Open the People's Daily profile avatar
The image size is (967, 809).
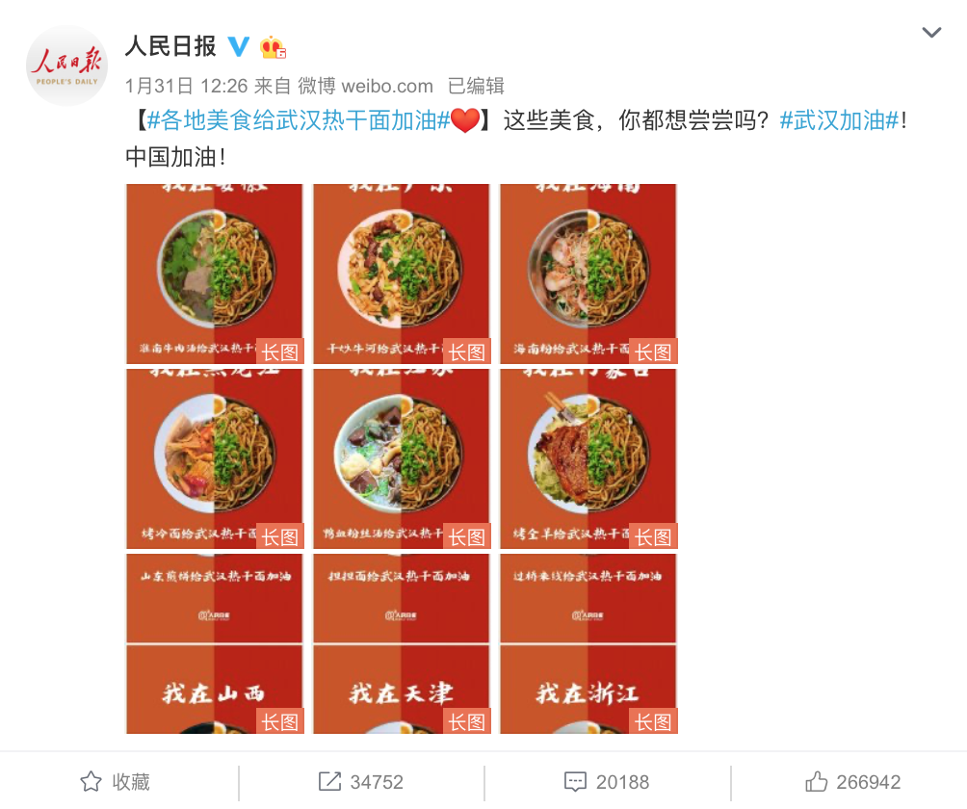pyautogui.click(x=66, y=65)
